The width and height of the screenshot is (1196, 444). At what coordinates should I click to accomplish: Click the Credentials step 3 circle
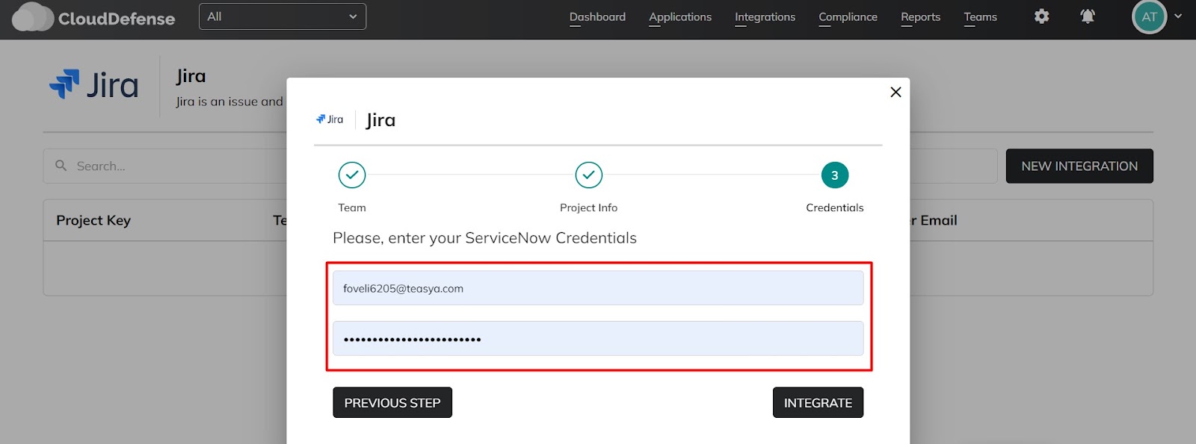point(835,175)
